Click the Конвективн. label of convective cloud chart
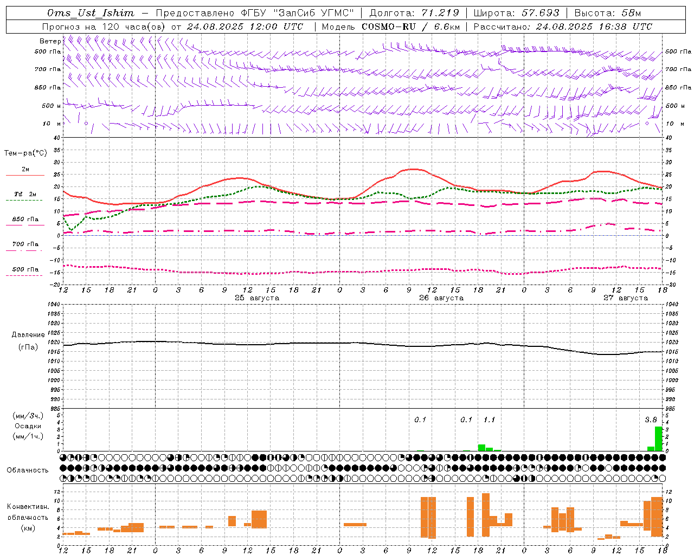The height and width of the screenshot is (555, 694). point(28,507)
